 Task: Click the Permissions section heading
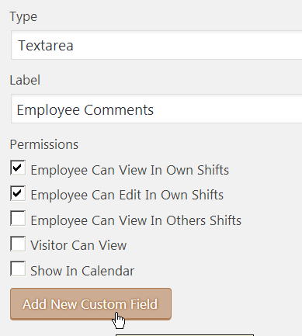click(44, 144)
